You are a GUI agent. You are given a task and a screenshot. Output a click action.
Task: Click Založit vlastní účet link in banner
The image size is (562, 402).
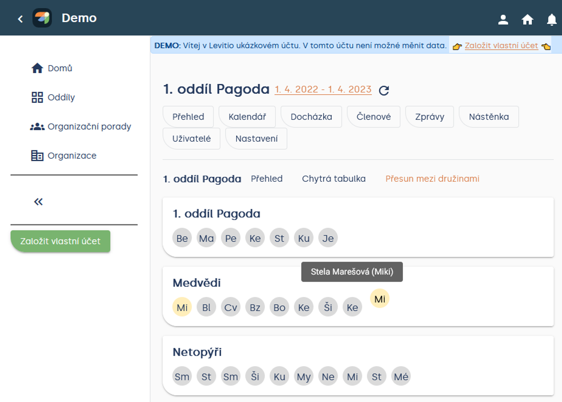pos(501,46)
